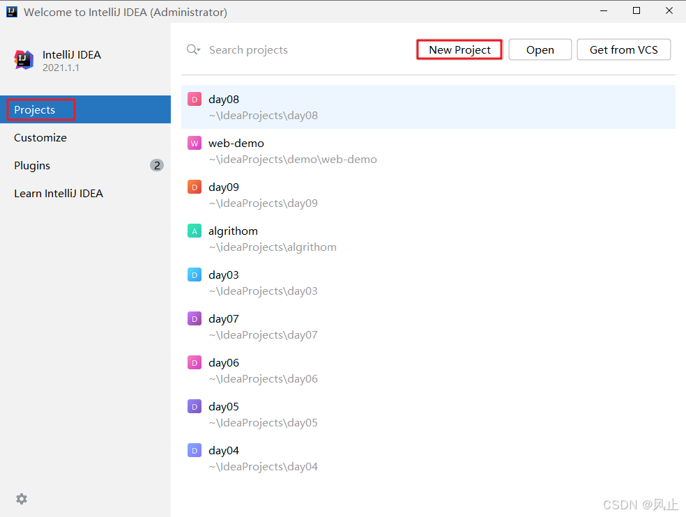The image size is (686, 517).
Task: Click the day09 project icon
Action: pos(195,187)
